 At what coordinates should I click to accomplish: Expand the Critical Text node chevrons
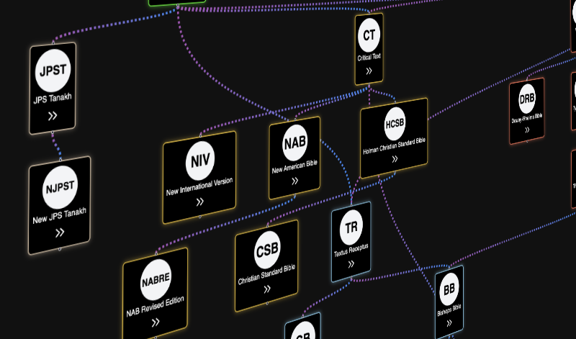tap(369, 71)
